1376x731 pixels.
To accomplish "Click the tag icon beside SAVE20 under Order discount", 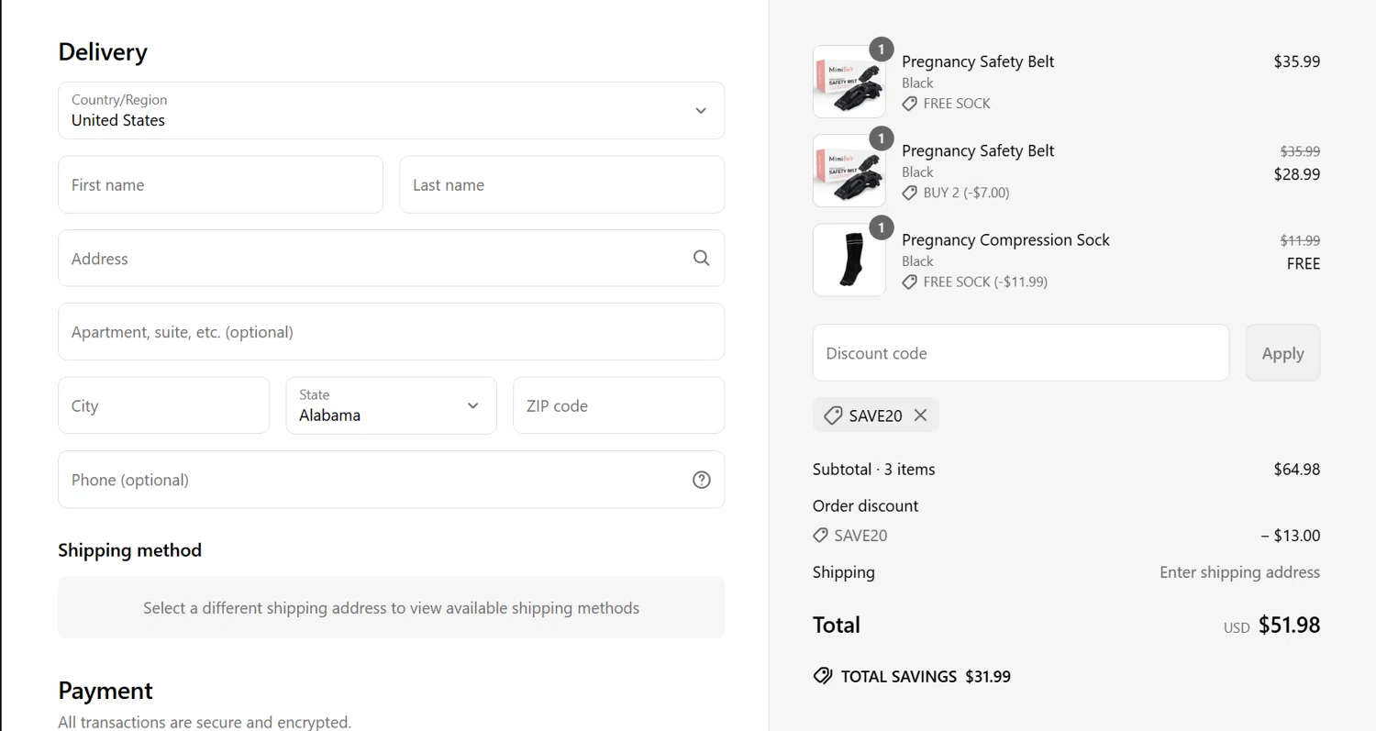I will [821, 535].
